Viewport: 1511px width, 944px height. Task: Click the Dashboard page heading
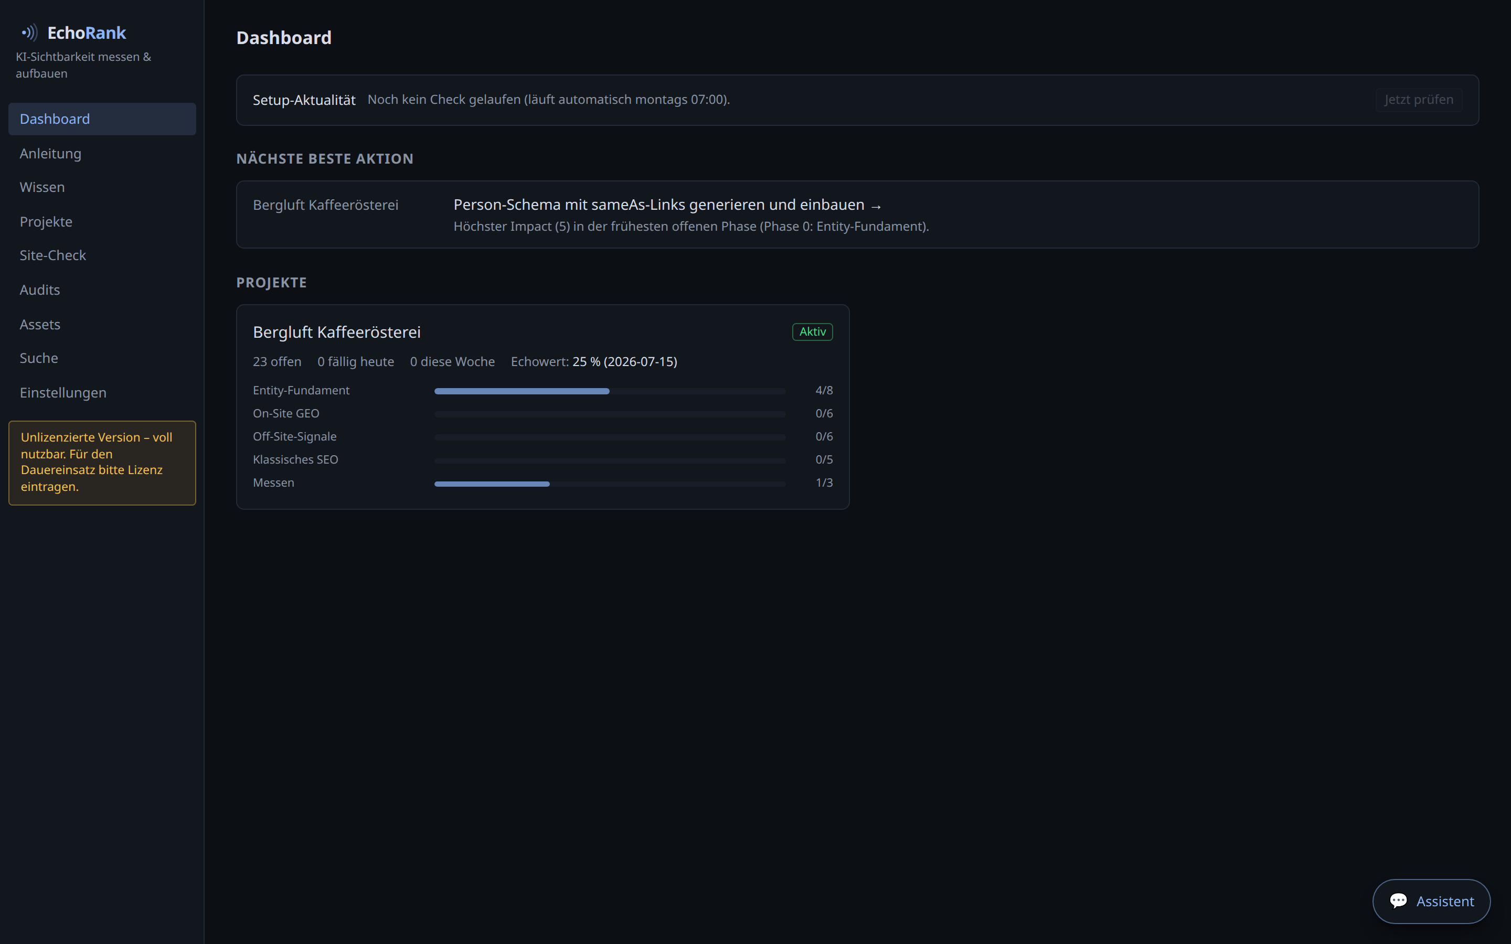point(283,37)
